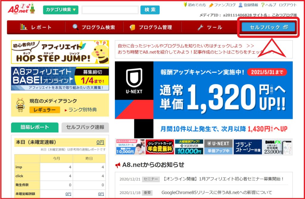Click the bee mascot beside メディアランク
The height and width of the screenshot is (199, 305).
tap(21, 105)
